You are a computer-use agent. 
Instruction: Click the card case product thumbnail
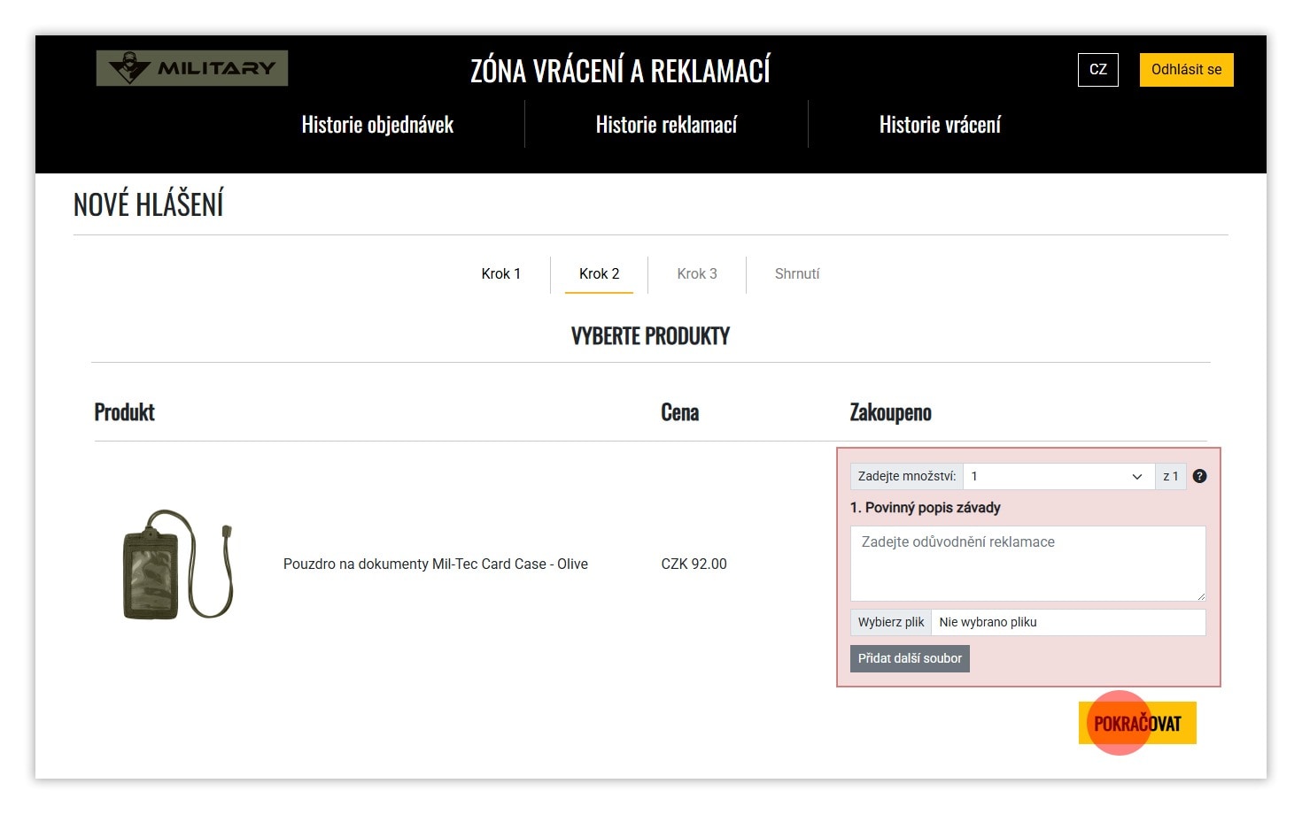coord(177,564)
